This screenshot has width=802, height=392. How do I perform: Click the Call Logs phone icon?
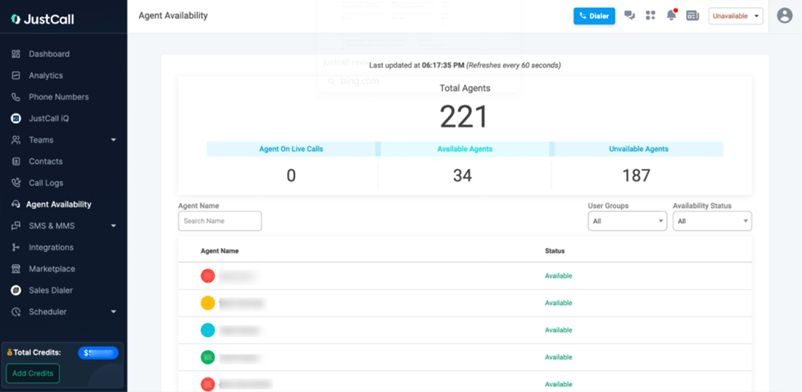16,183
